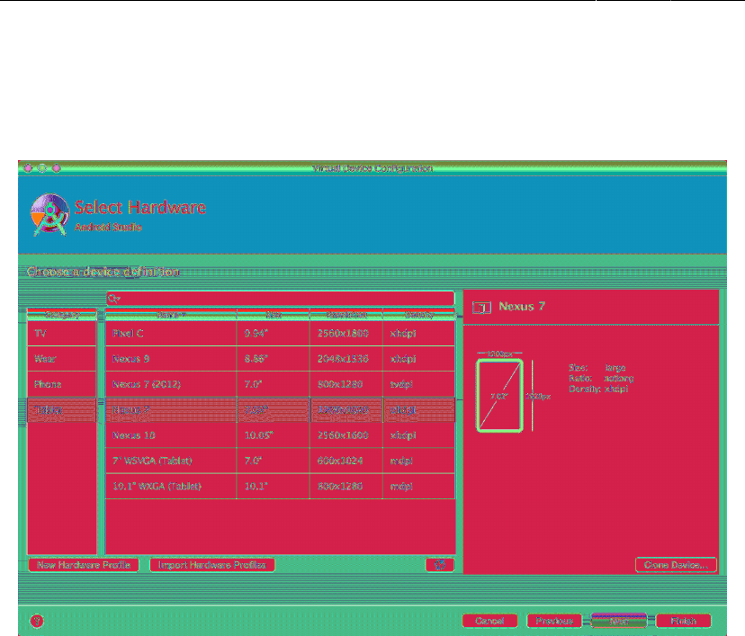Viewport: 745px width, 636px height.
Task: Sort by the Category column header
Action: pos(62,315)
